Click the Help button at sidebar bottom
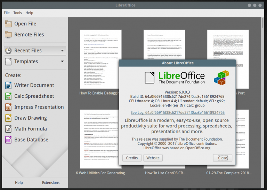Image resolution: width=267 pixels, height=190 pixels. 19,183
